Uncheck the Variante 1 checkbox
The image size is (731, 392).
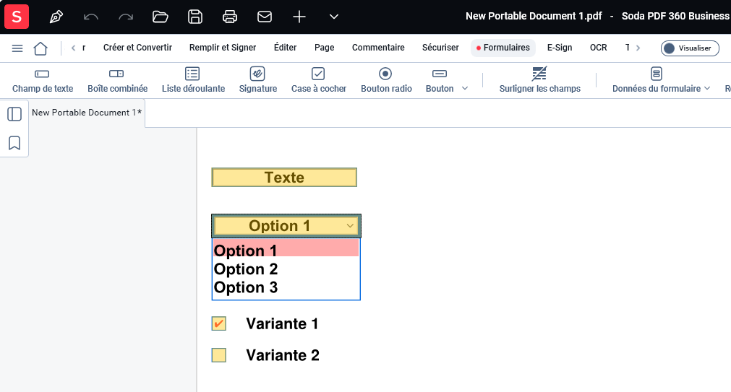pyautogui.click(x=218, y=323)
